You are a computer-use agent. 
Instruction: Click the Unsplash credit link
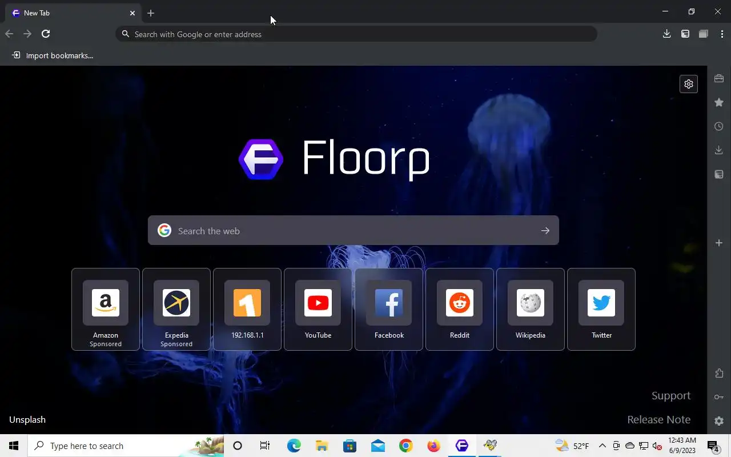tap(27, 419)
